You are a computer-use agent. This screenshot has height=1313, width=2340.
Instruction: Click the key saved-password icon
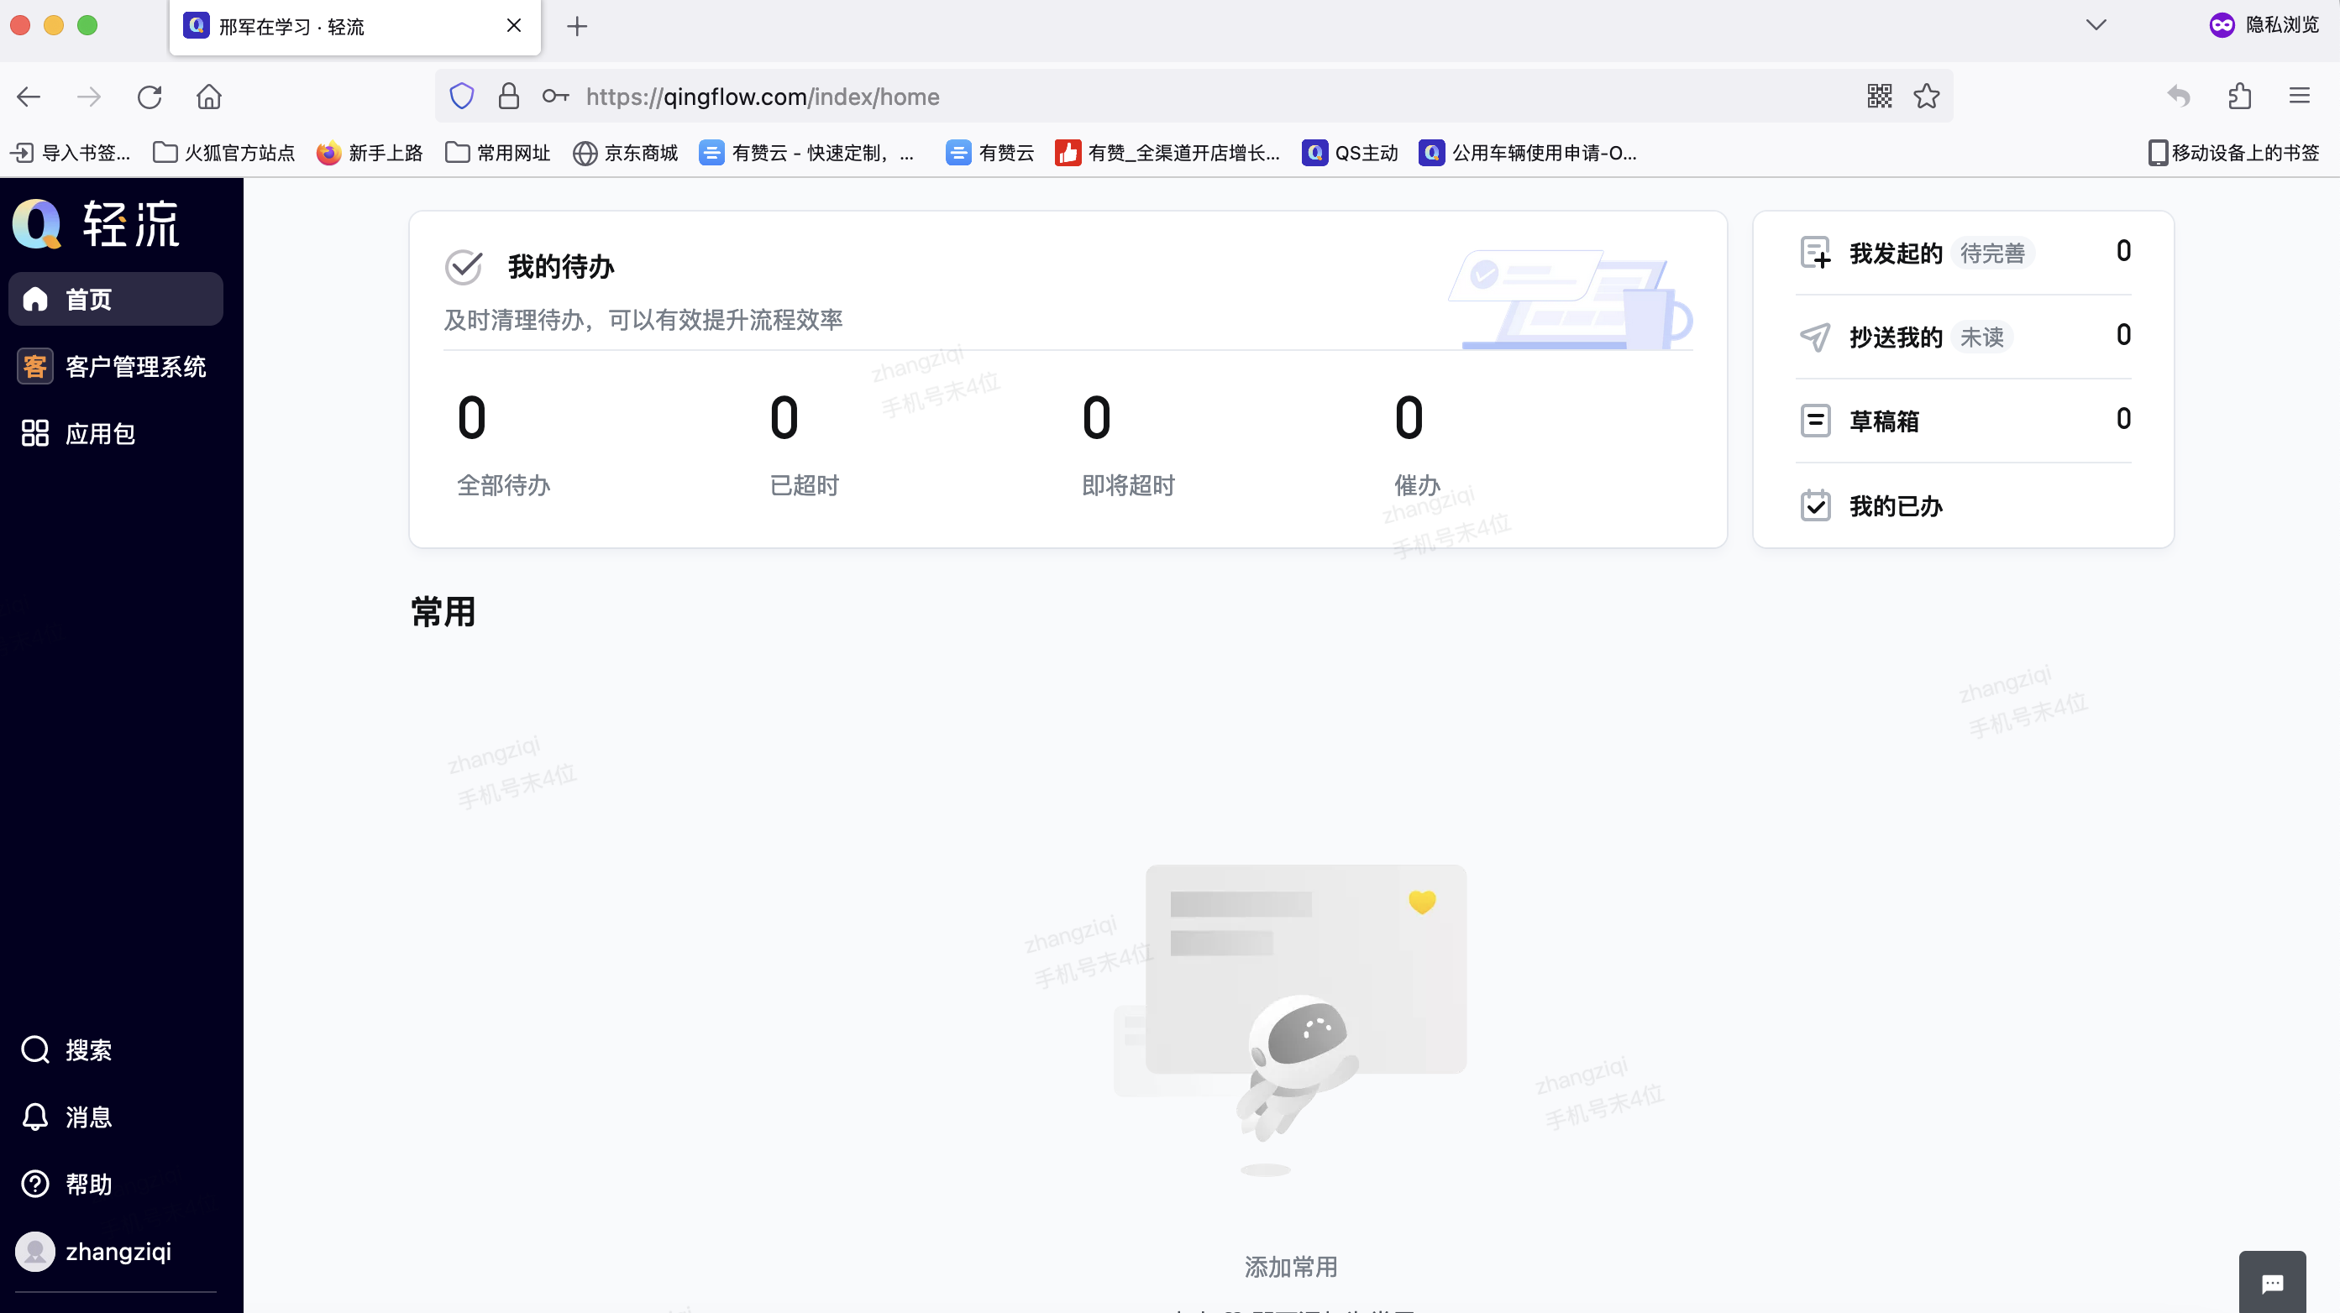[x=555, y=96]
